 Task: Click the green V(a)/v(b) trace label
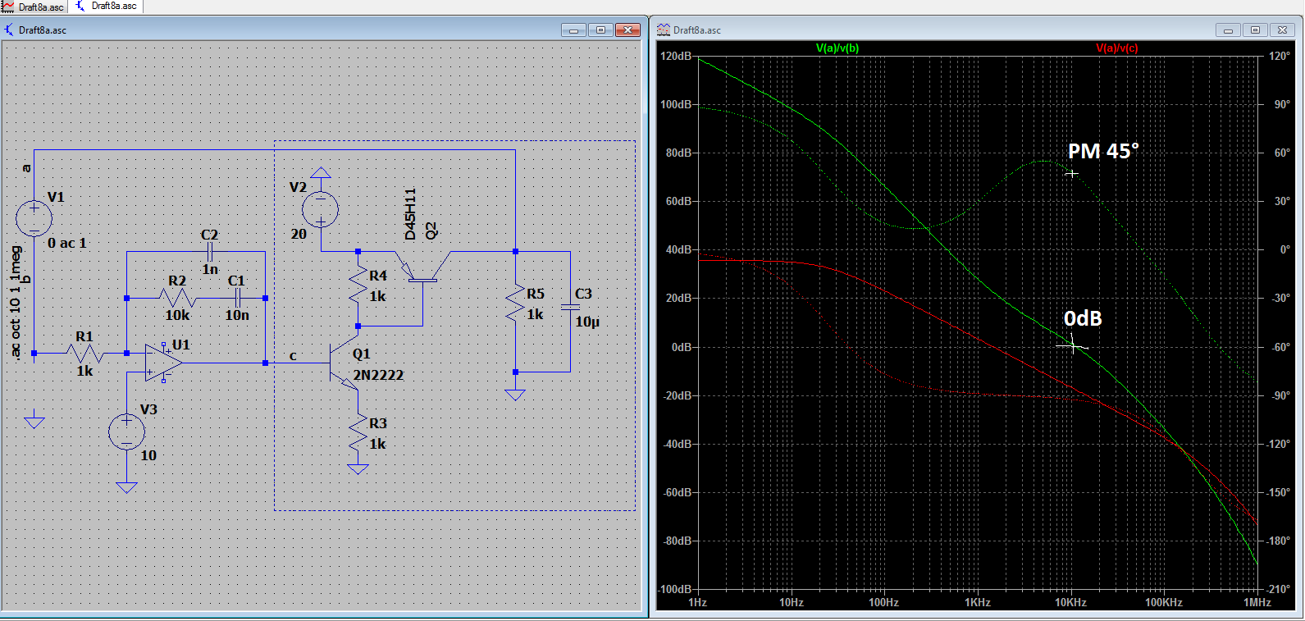click(837, 48)
